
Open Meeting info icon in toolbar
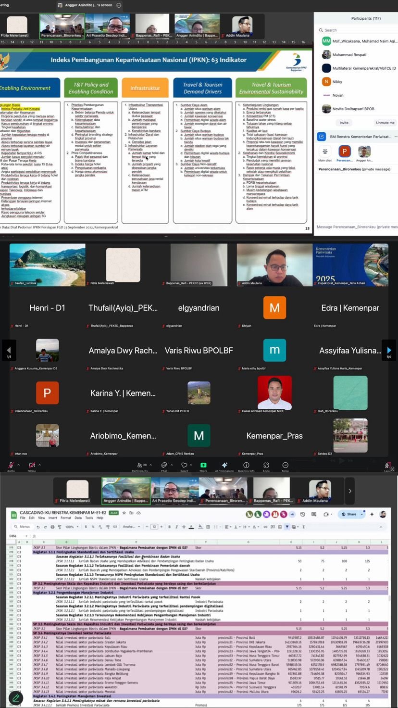tap(246, 466)
